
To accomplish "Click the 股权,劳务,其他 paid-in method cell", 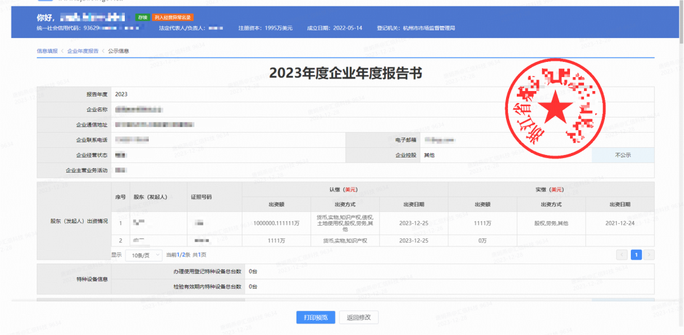I will tap(552, 223).
